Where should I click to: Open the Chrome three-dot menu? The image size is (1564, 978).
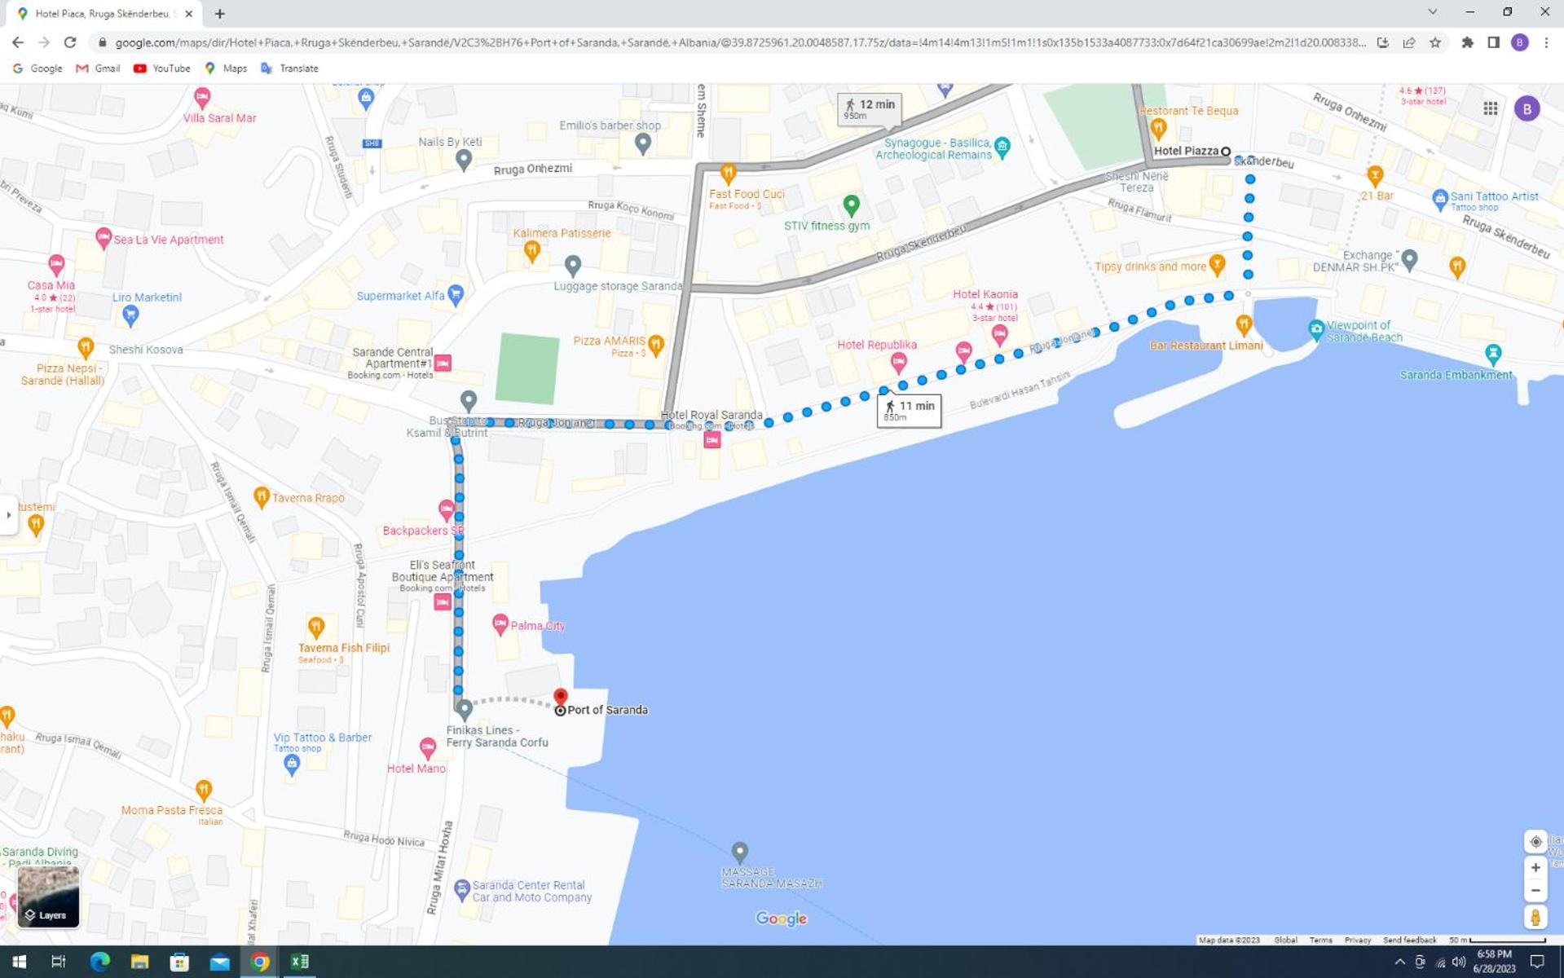pos(1546,42)
